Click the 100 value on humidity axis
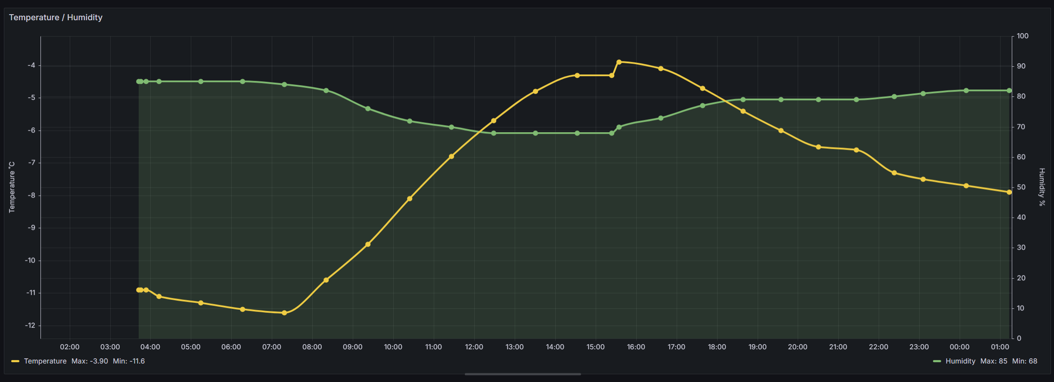The height and width of the screenshot is (382, 1054). 1023,36
